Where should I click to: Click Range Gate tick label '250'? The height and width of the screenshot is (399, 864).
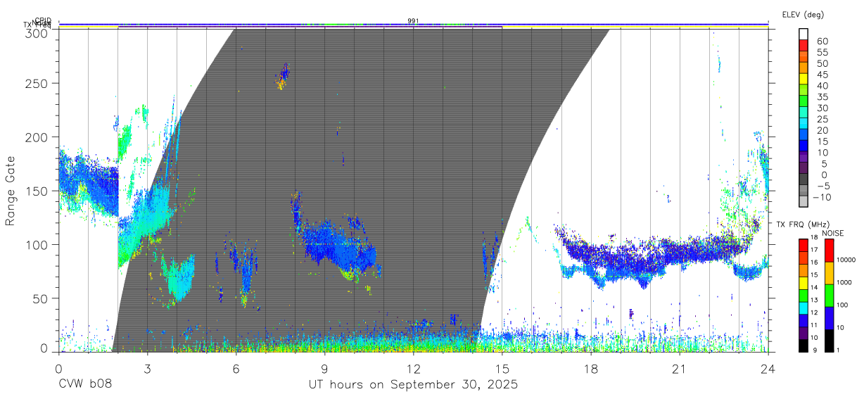[x=36, y=83]
